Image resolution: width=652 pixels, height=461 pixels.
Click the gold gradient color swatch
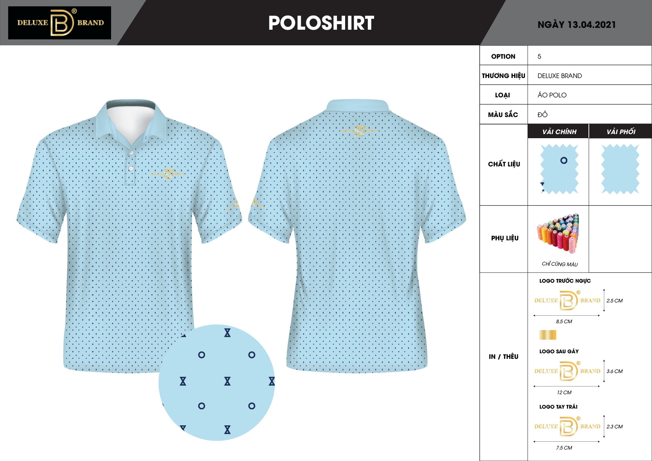[x=548, y=335]
